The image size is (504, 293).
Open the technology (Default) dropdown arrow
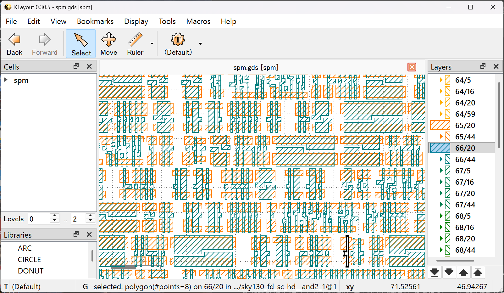(x=200, y=44)
